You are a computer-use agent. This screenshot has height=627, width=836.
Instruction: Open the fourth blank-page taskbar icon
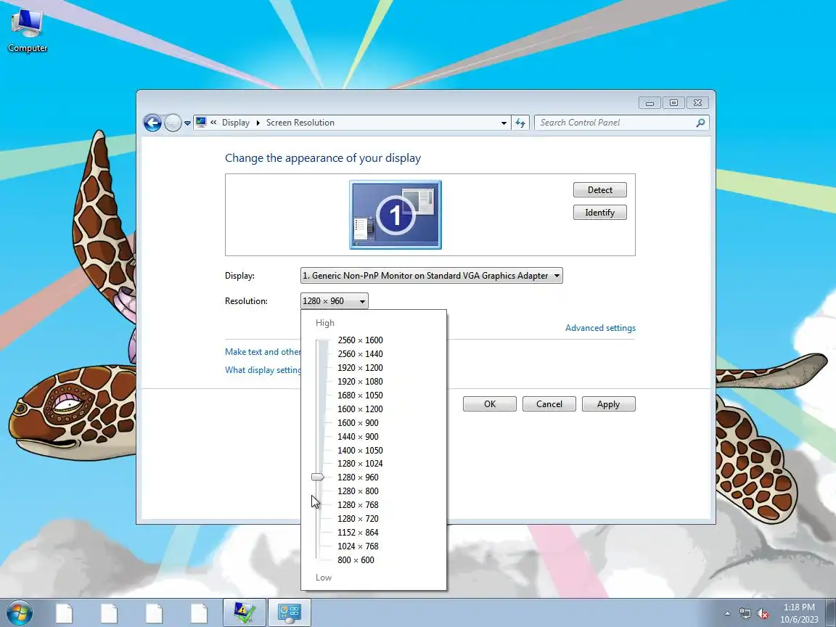[x=199, y=613]
